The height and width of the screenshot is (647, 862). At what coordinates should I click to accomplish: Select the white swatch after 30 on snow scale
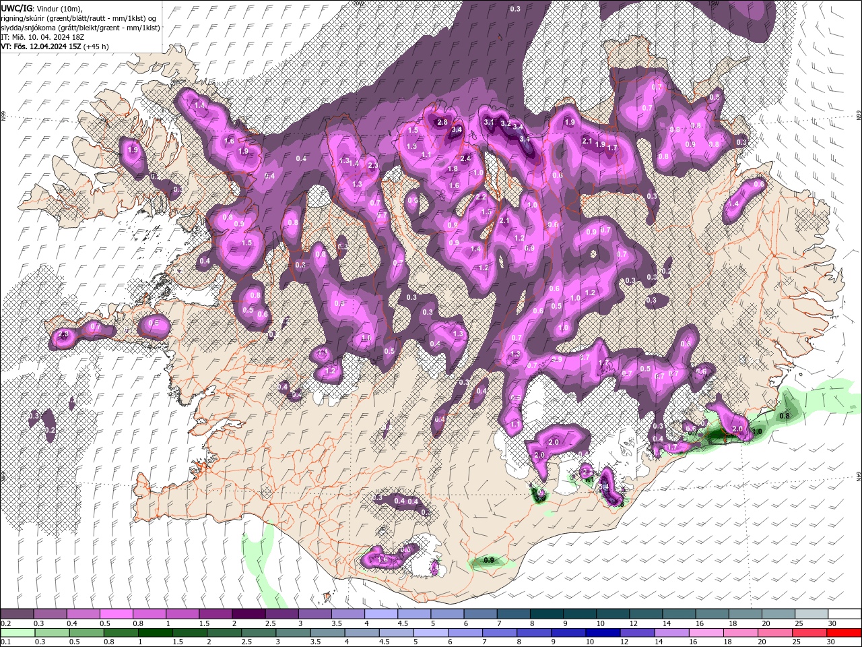(844, 614)
